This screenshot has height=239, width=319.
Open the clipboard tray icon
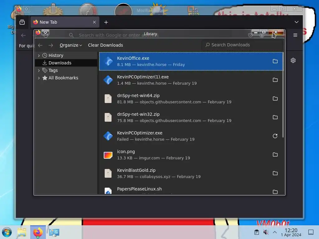point(257,232)
